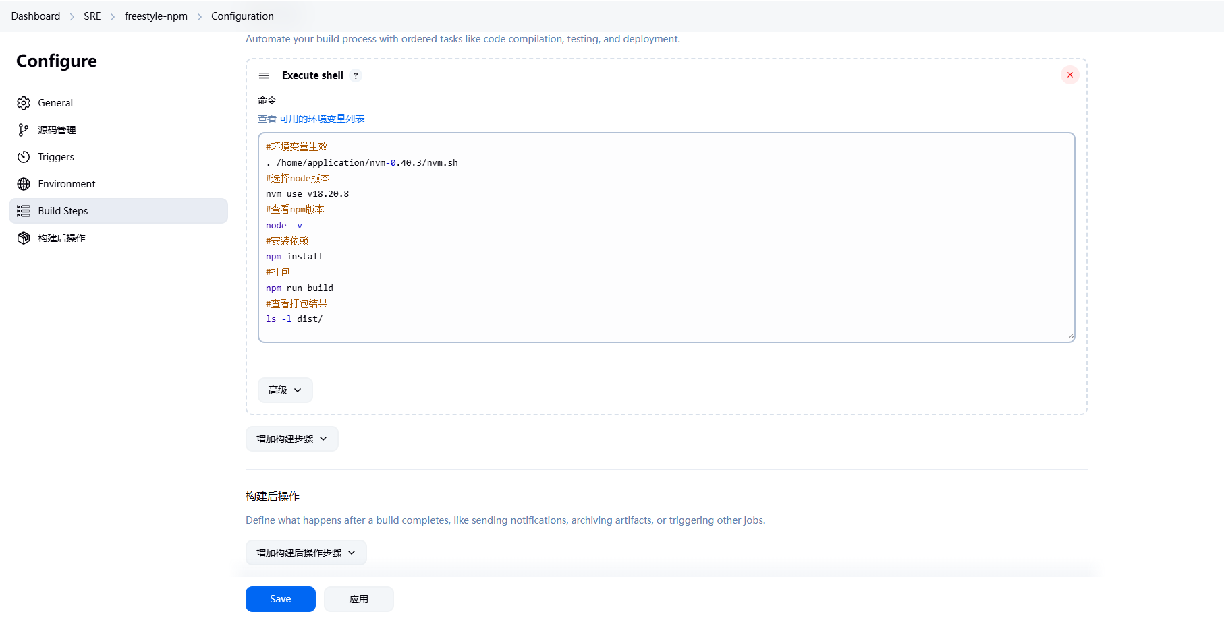Click the textarea resize handle corner
The height and width of the screenshot is (618, 1224).
click(x=1070, y=336)
